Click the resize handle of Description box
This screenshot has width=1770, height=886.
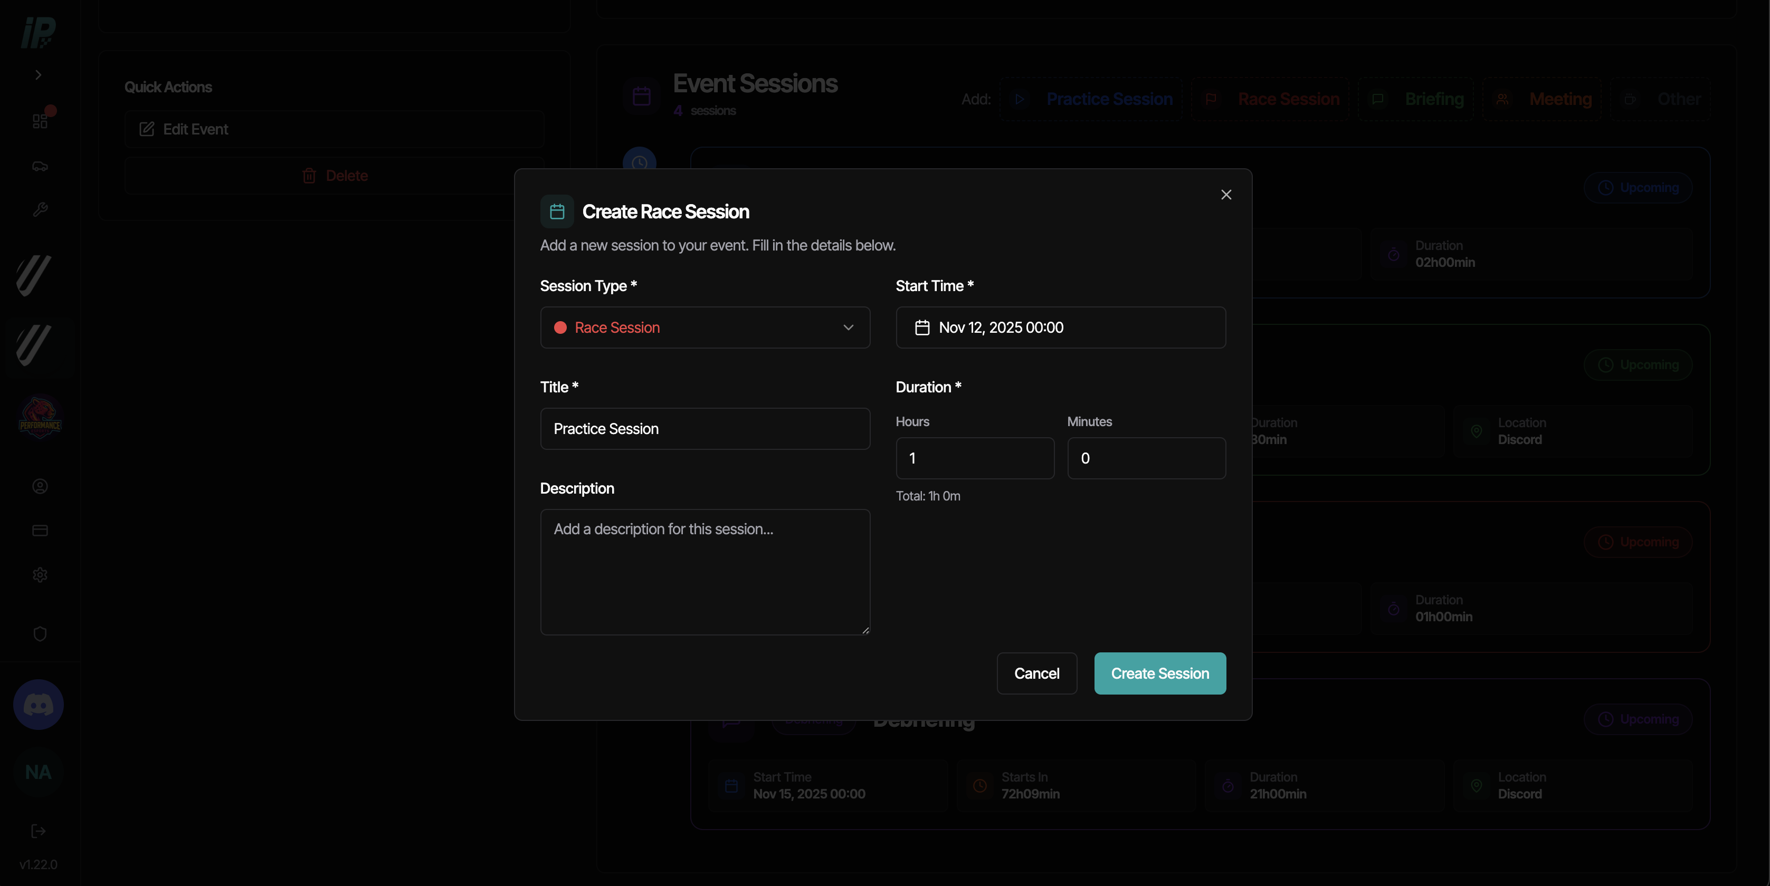(865, 630)
